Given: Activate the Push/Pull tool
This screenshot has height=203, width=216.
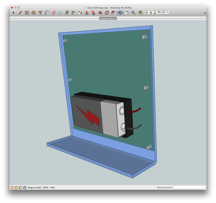Looking at the screenshot, I should tap(87, 13).
